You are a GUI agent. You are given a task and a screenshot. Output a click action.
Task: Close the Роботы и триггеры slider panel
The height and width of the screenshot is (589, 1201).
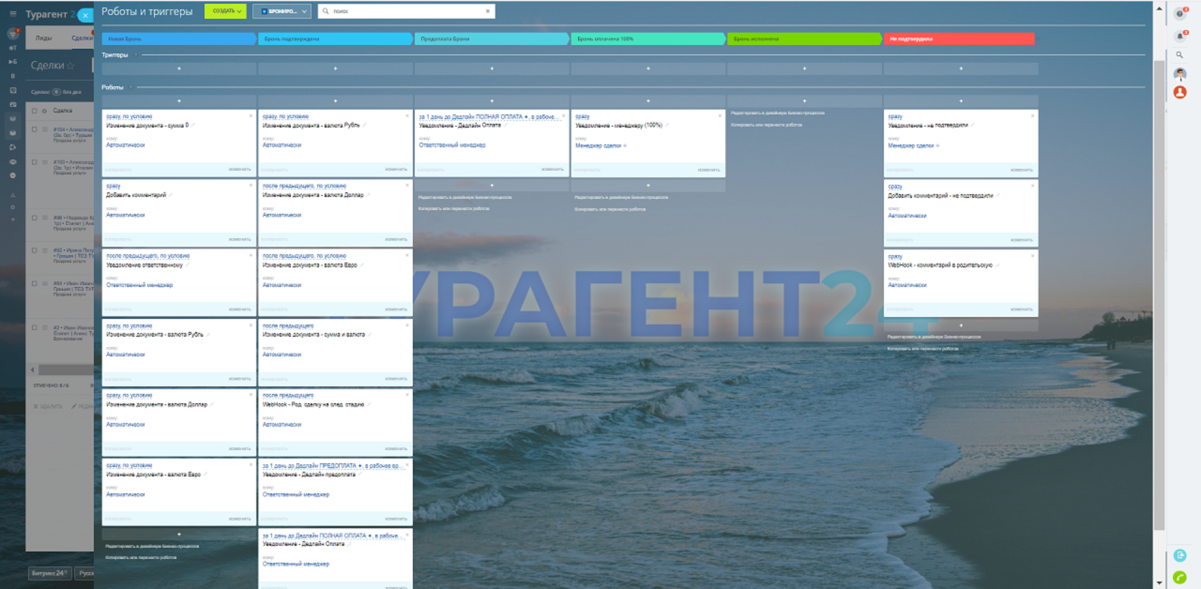click(x=85, y=15)
